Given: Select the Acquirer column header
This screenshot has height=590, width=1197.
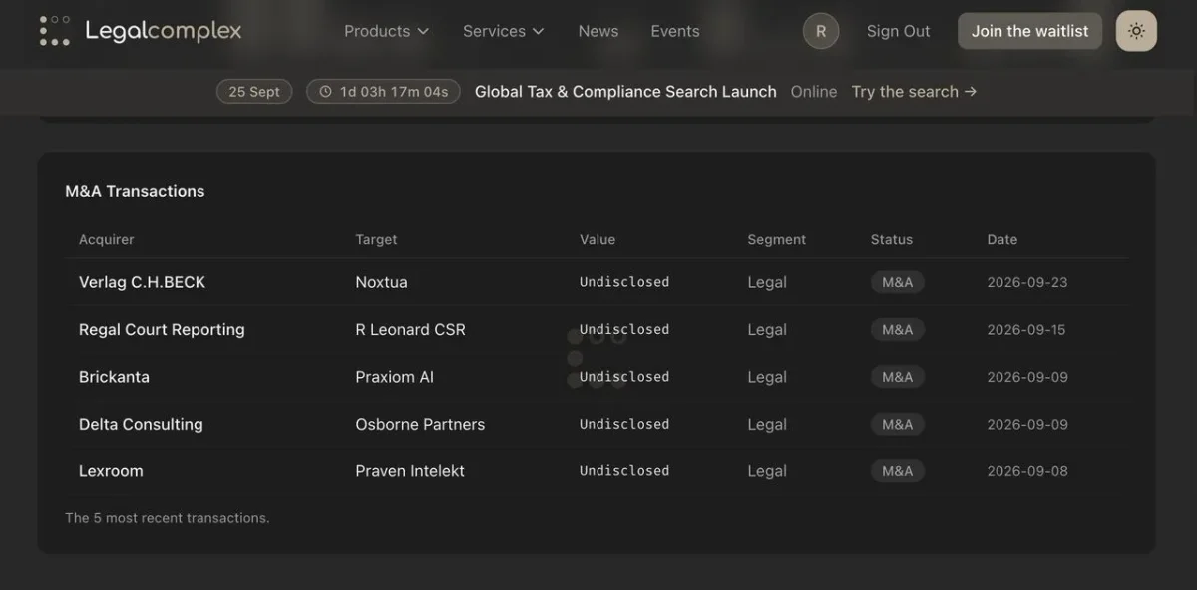Looking at the screenshot, I should (x=106, y=239).
